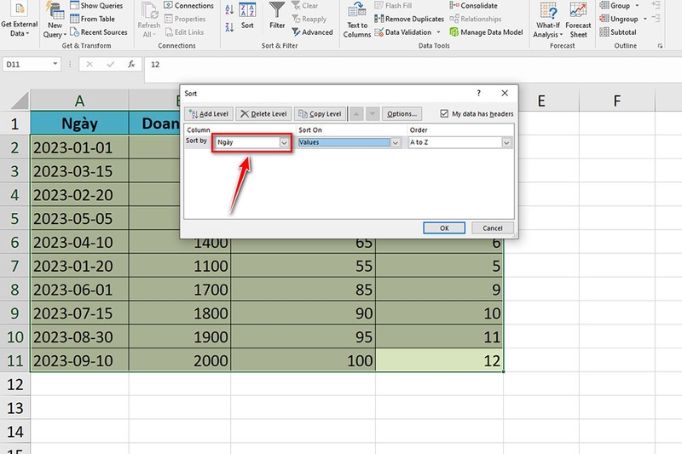Screen dimensions: 682x454
Task: Sort A to Z ascending icon
Action: pos(229,9)
